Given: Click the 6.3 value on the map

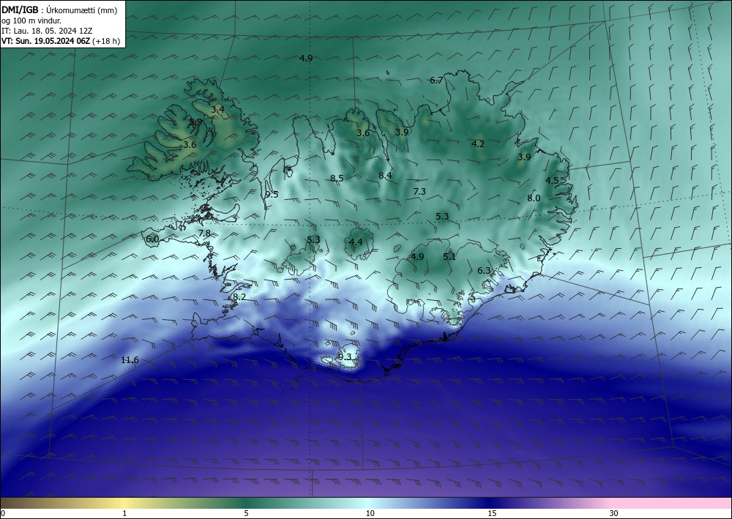Looking at the screenshot, I should tap(484, 271).
